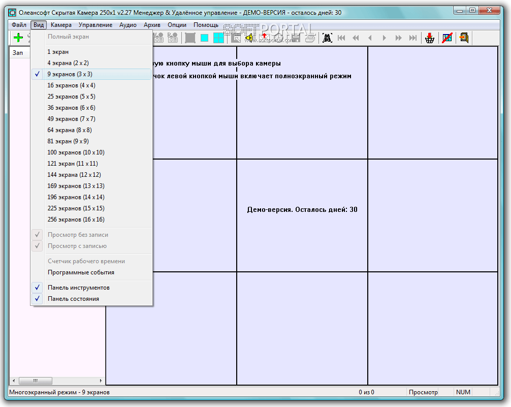Click the speaker audio toolbar icon
This screenshot has width=511, height=407.
coord(249,38)
